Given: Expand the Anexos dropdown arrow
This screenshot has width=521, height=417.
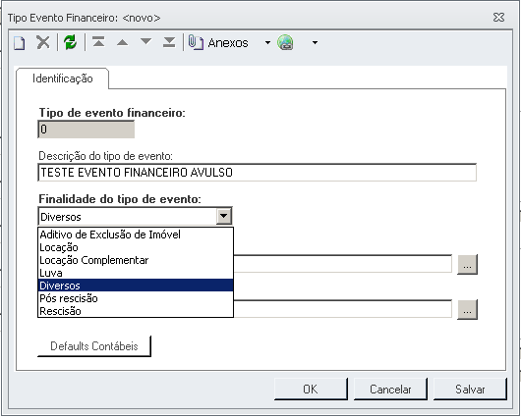Looking at the screenshot, I should click(x=267, y=43).
